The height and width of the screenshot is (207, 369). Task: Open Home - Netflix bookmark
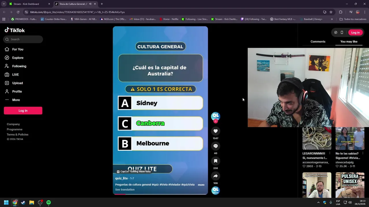(168, 19)
